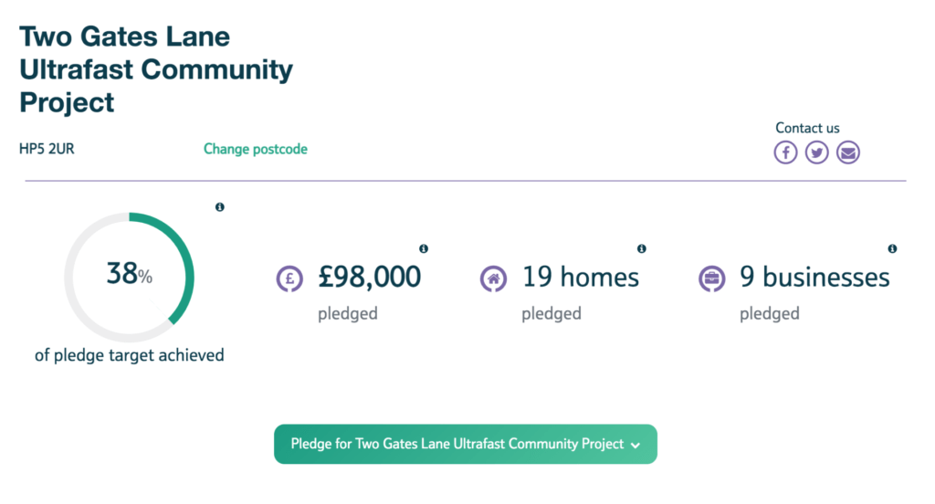Click the Two Gates Lane project title
Viewport: 935px width, 504px height.
(155, 69)
